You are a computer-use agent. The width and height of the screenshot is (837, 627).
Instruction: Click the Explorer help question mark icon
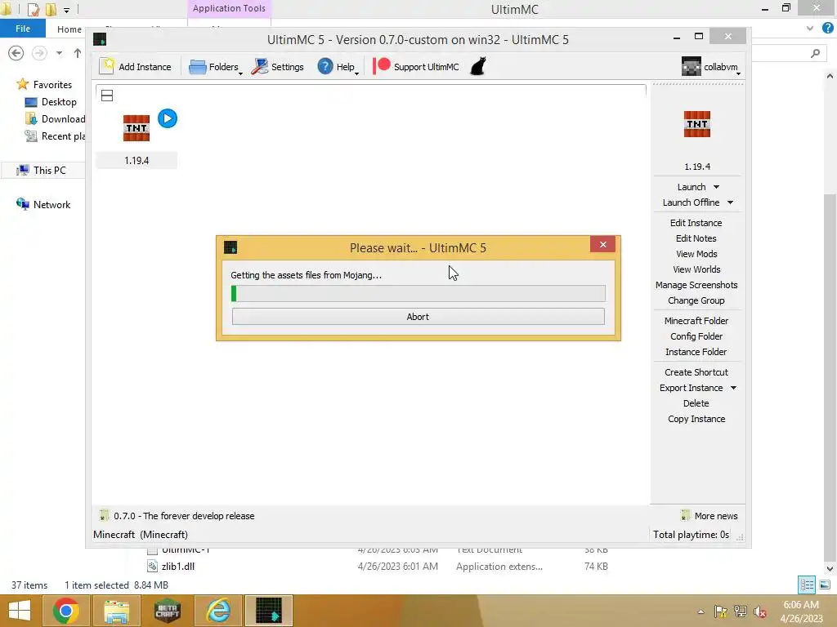click(x=828, y=29)
